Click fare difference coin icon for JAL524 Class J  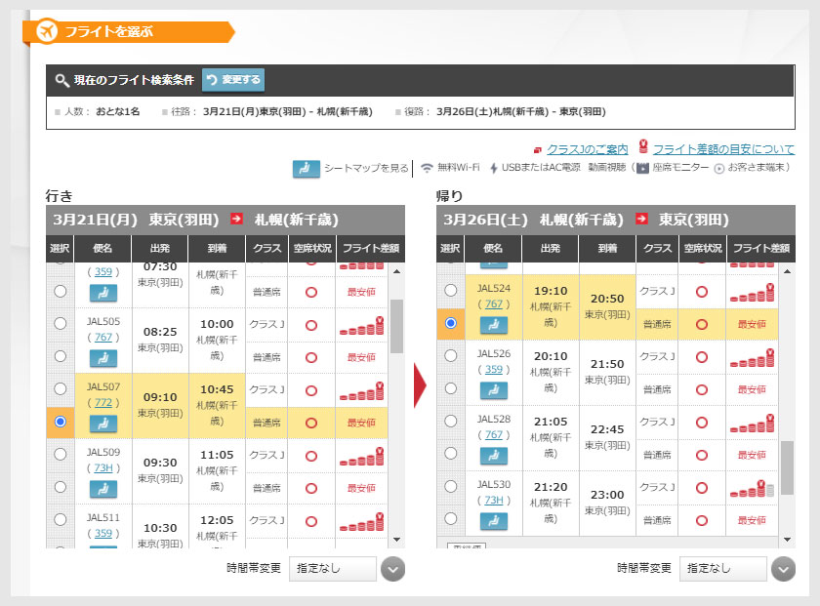(752, 293)
